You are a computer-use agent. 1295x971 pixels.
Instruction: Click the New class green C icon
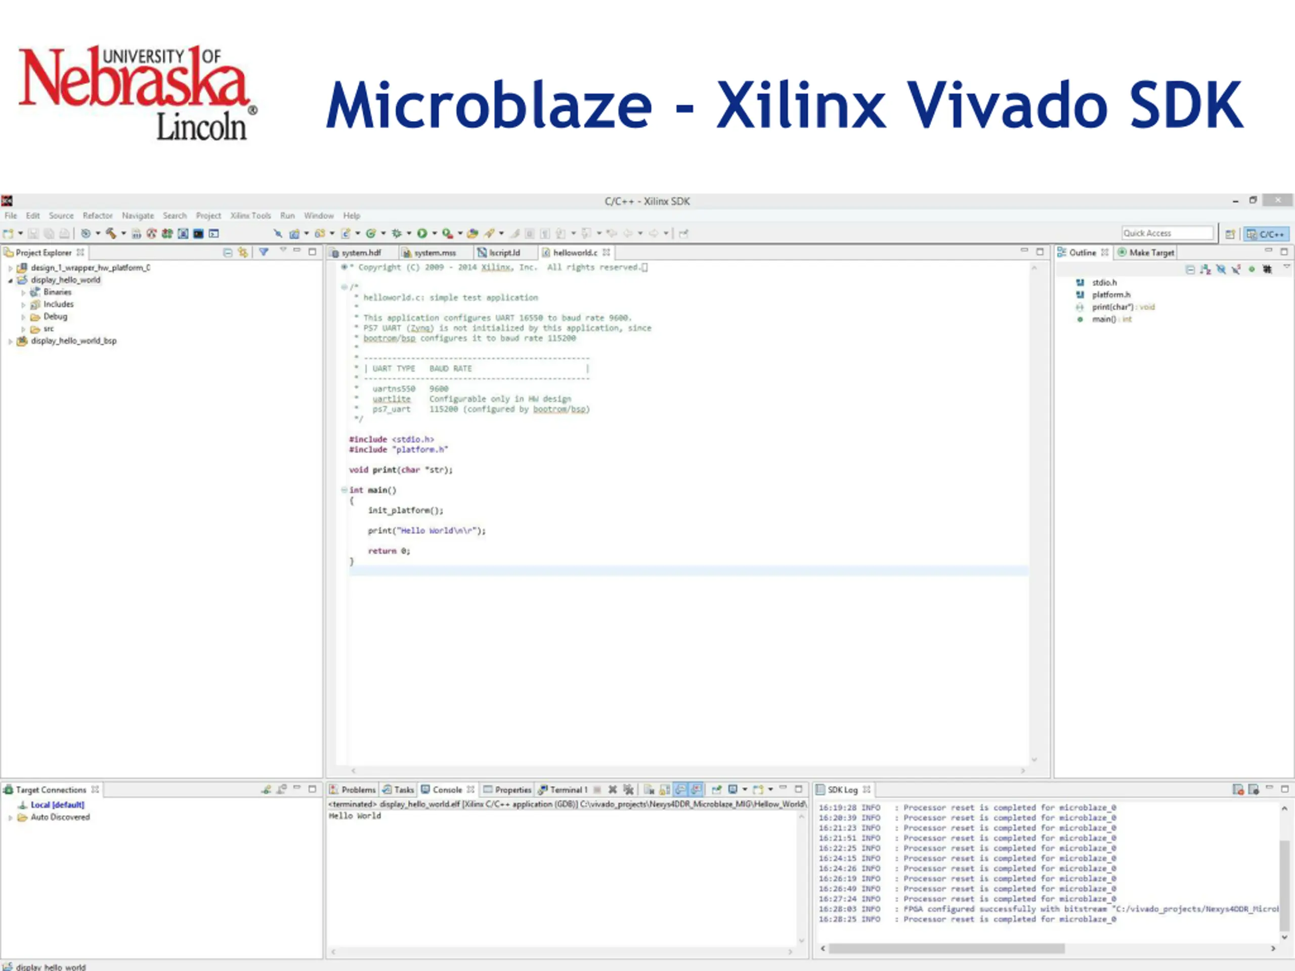(371, 234)
